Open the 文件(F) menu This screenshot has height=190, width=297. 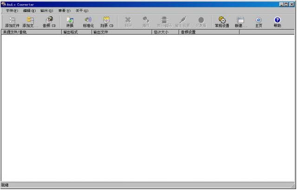[x=12, y=11]
